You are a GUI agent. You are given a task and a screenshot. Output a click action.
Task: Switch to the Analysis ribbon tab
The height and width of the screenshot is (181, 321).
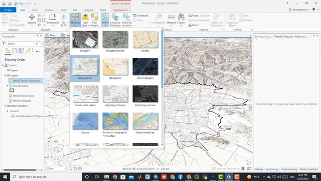tap(49, 10)
